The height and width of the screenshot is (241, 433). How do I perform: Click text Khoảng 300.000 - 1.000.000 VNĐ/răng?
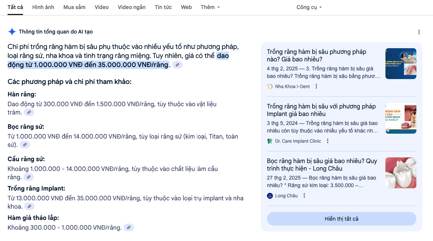click(x=65, y=227)
